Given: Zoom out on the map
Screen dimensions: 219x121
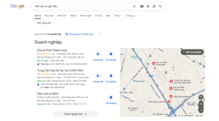Looking at the screenshot, I should [x=201, y=110].
